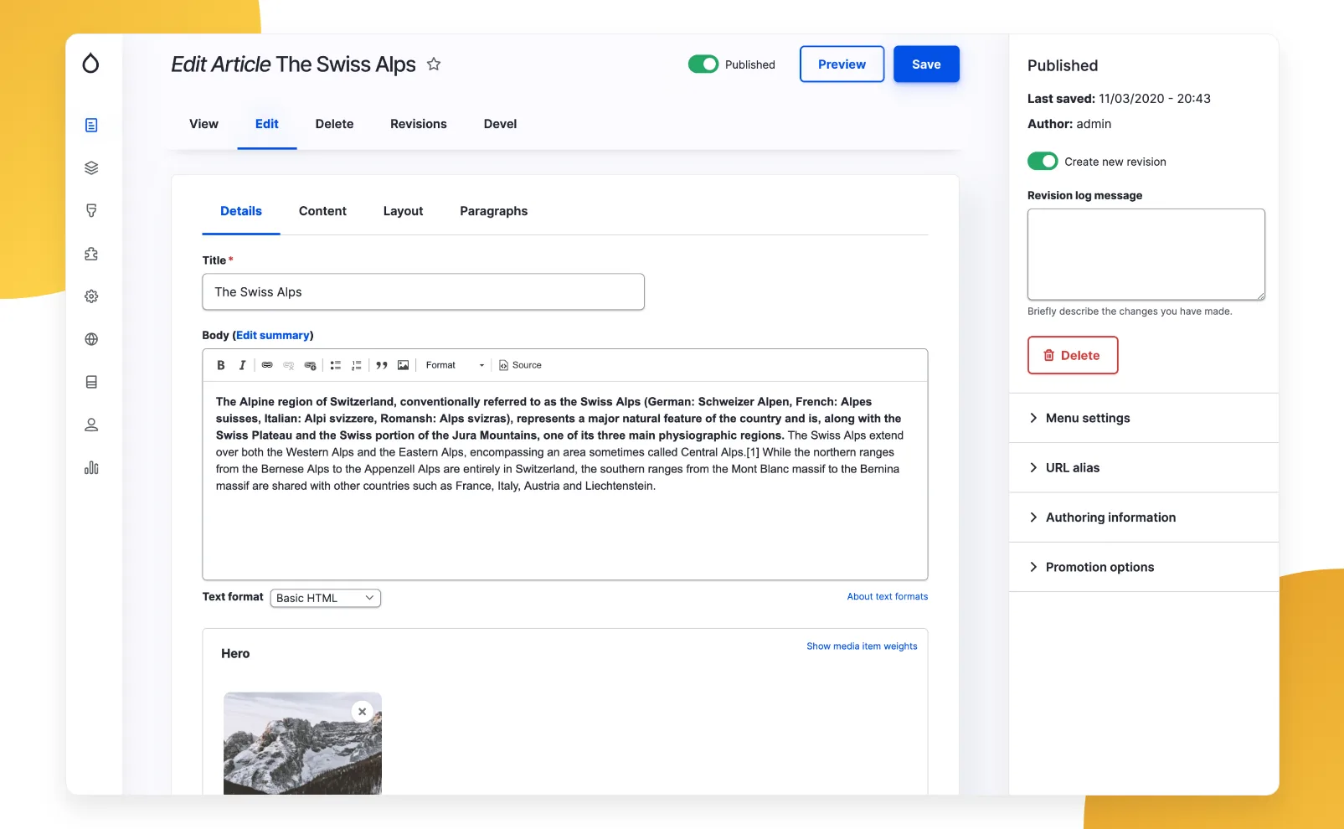Open the Reports bar chart icon

(x=91, y=467)
